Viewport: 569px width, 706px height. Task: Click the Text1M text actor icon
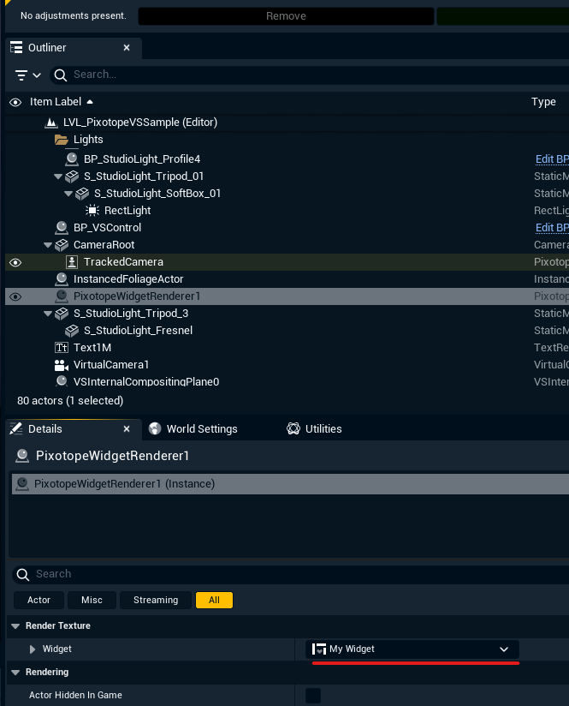[x=62, y=348]
